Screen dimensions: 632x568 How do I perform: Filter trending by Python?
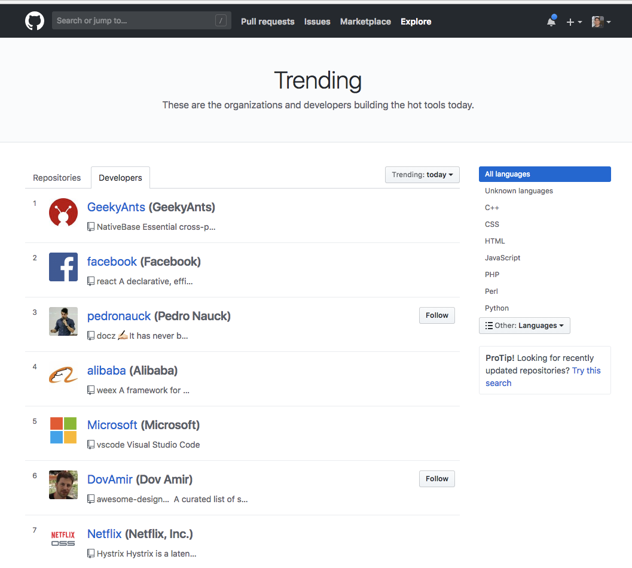(496, 308)
